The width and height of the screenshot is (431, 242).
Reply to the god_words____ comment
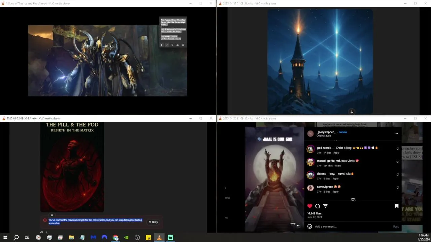pyautogui.click(x=336, y=153)
